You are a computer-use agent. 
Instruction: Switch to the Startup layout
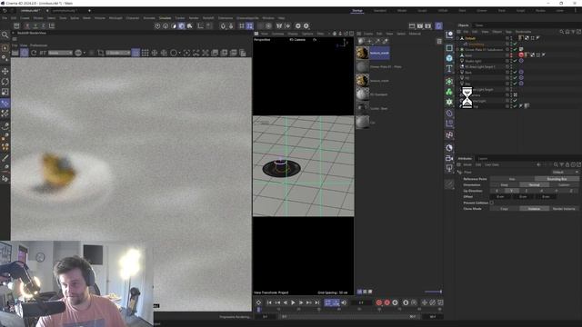357,11
